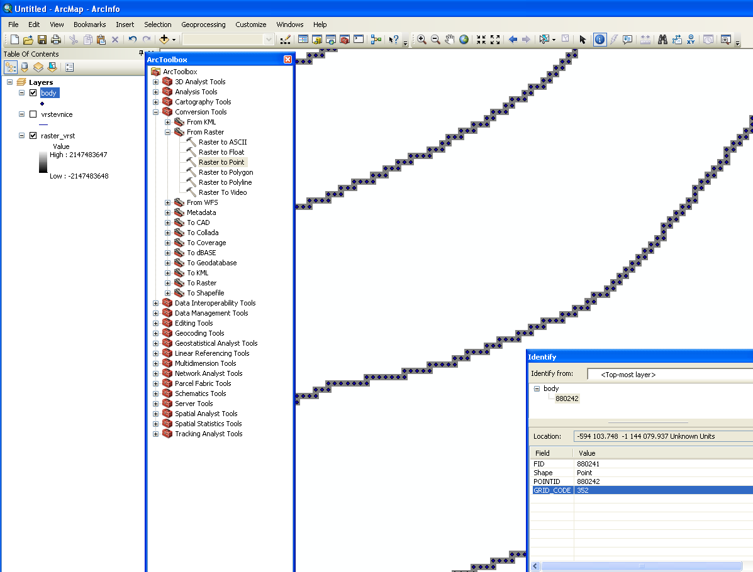The image size is (753, 572).
Task: Launch the Raster to ASCII tool
Action: click(x=223, y=142)
